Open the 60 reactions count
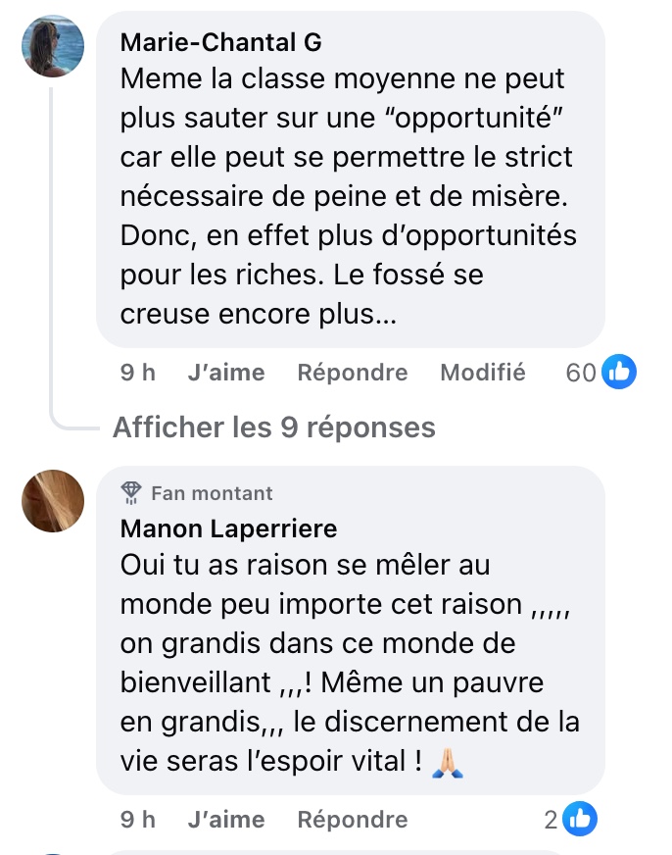 [581, 373]
